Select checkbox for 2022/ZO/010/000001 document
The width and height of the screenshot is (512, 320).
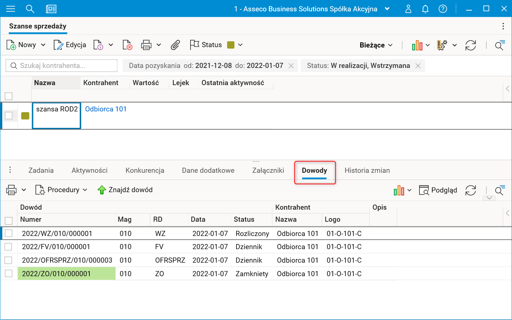coord(9,274)
